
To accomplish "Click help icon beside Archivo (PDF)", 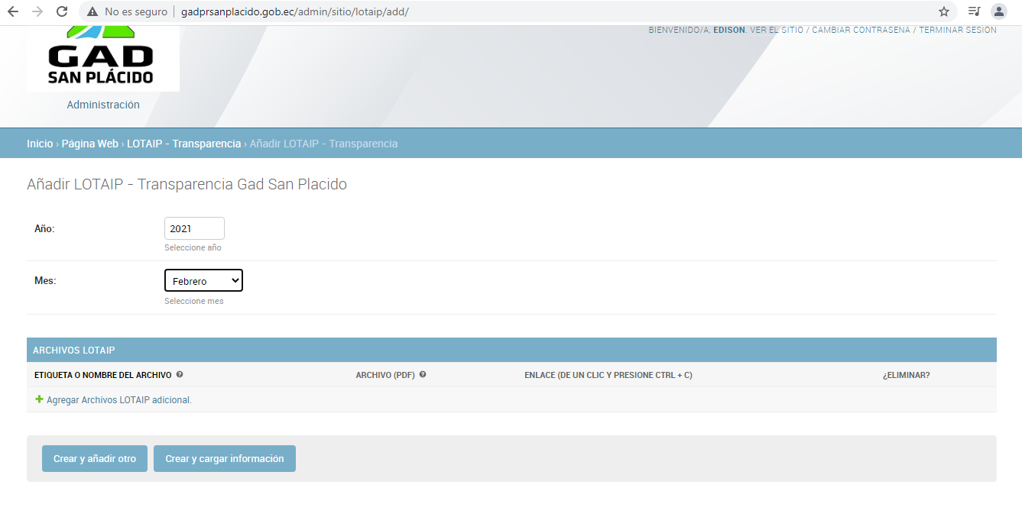I will 423,375.
